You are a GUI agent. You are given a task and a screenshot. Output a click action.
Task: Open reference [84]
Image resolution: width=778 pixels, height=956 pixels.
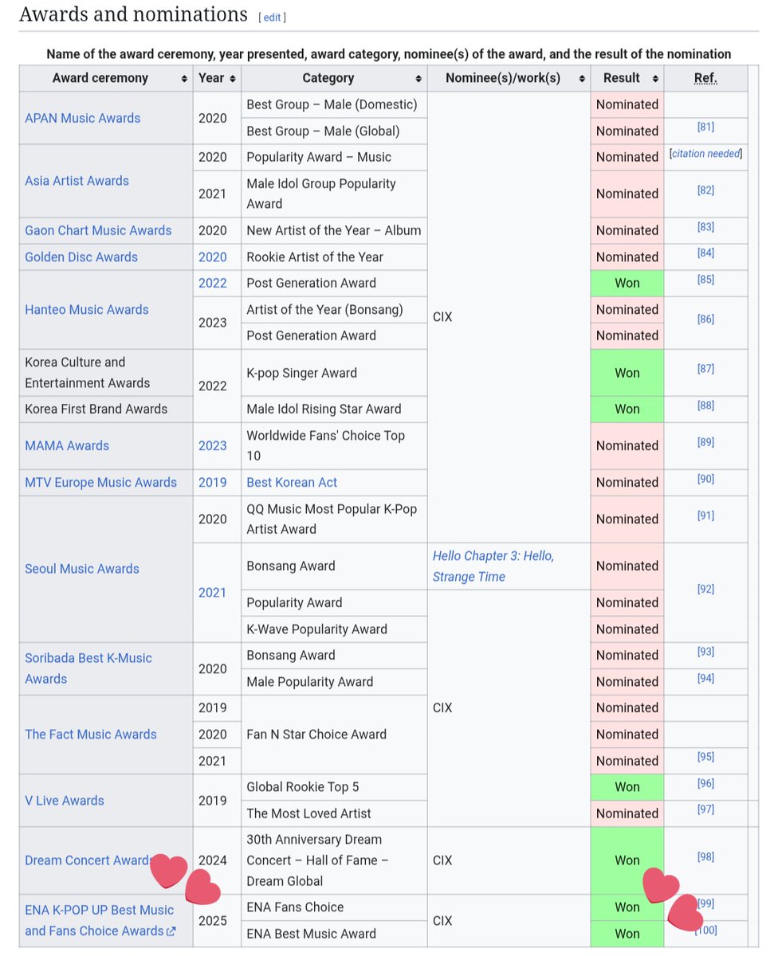coord(705,253)
